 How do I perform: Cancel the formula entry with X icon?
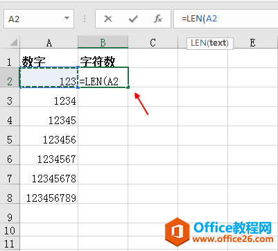coord(108,19)
